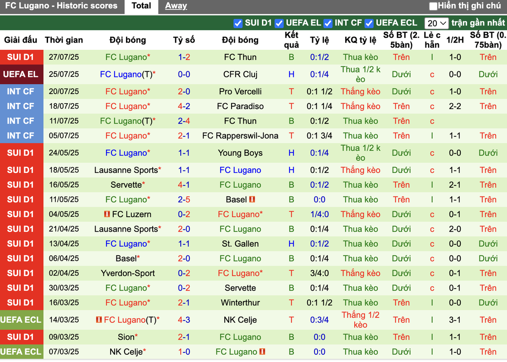The image size is (507, 362).
Task: Uncheck the UEFA EL filter checkbox
Action: pyautogui.click(x=279, y=23)
